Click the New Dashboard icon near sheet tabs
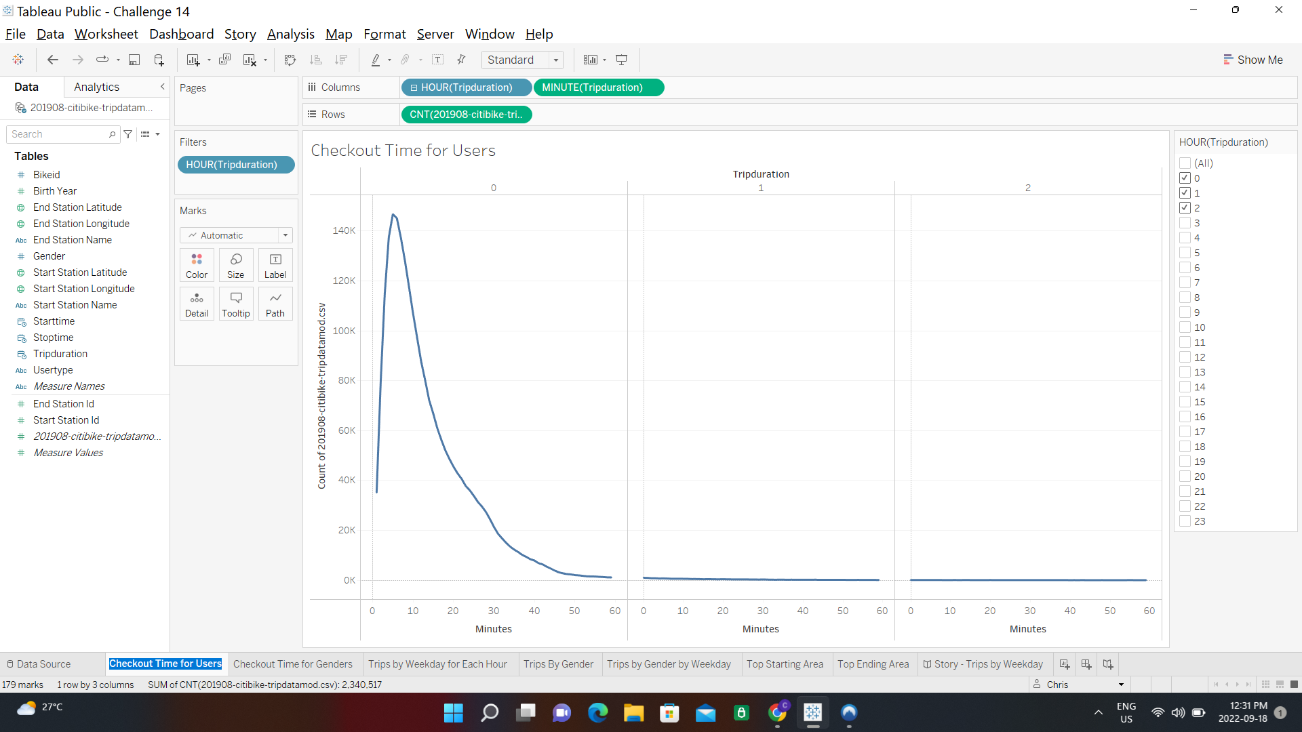Viewport: 1302px width, 732px height. point(1086,664)
